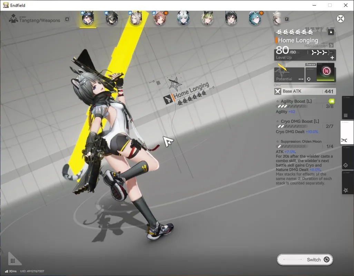Maximize the Endfield window
Screen dimensions: 354x276
pos(330,5)
